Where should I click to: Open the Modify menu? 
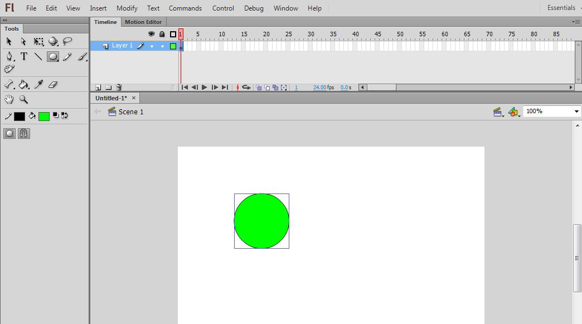[x=127, y=8]
